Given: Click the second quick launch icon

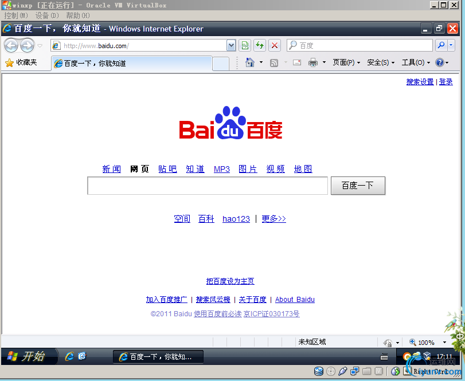Looking at the screenshot, I should [82, 356].
